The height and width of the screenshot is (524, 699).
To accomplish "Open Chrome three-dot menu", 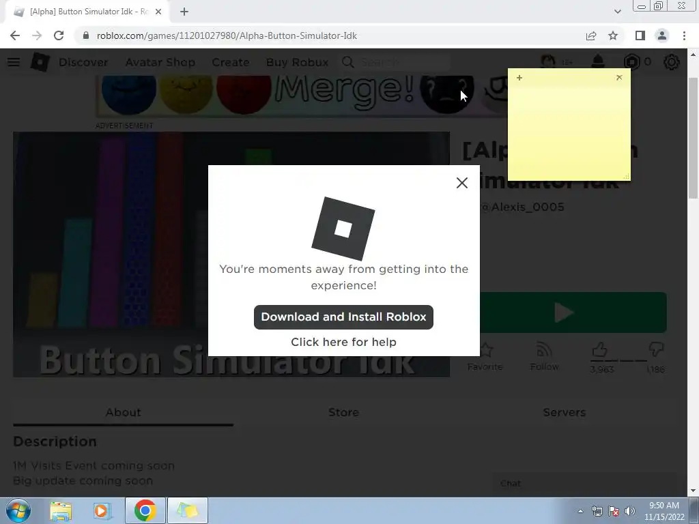I will [x=684, y=35].
